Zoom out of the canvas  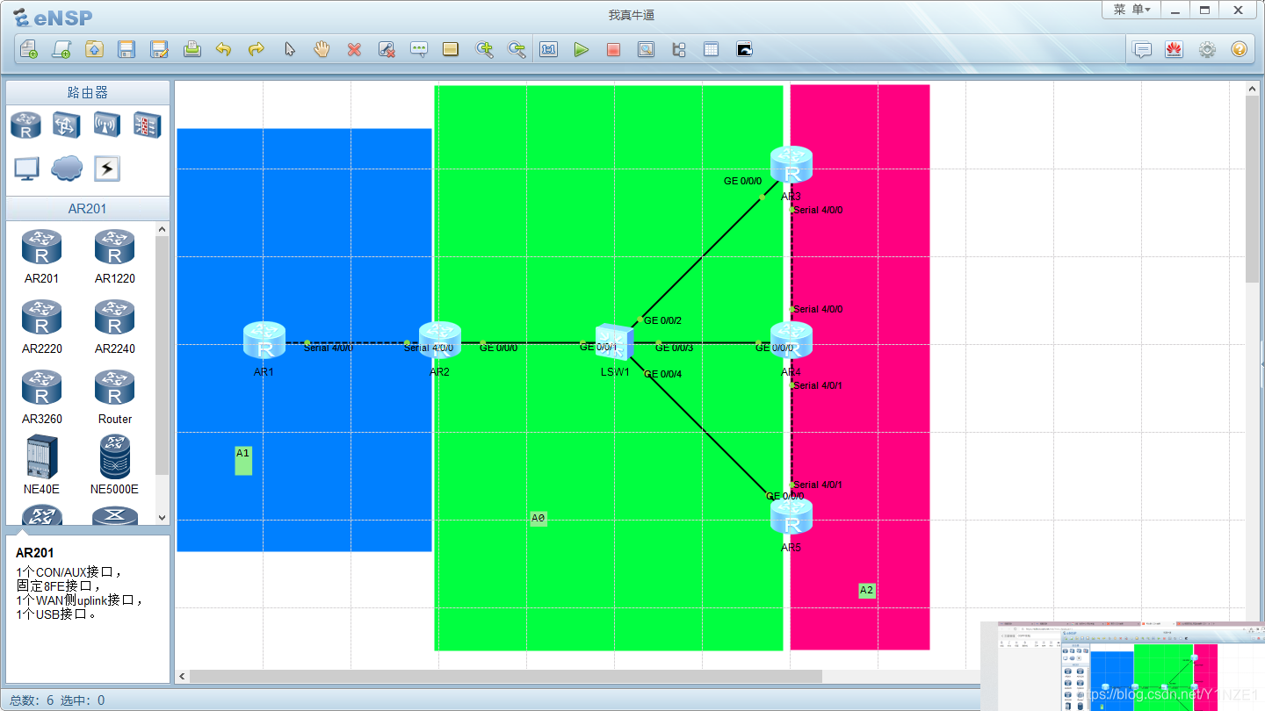pos(517,49)
